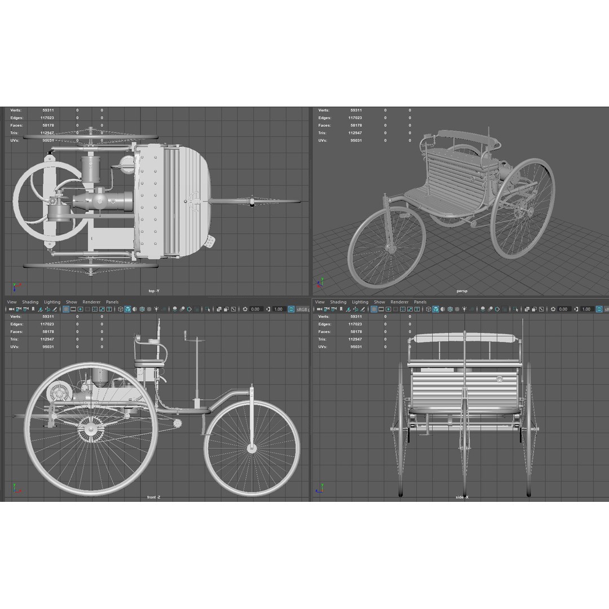Select Wireframe shading in side panel toolbar

[429, 309]
